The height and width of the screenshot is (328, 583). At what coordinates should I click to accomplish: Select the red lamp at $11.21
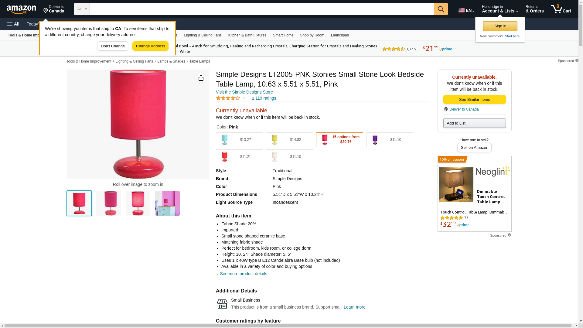[x=239, y=157]
